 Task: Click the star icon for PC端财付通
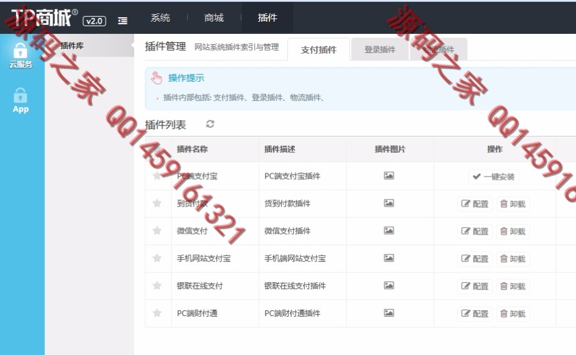(x=157, y=313)
